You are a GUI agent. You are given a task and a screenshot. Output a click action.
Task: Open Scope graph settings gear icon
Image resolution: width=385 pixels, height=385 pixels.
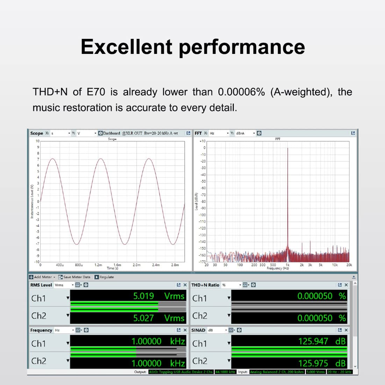coord(100,133)
